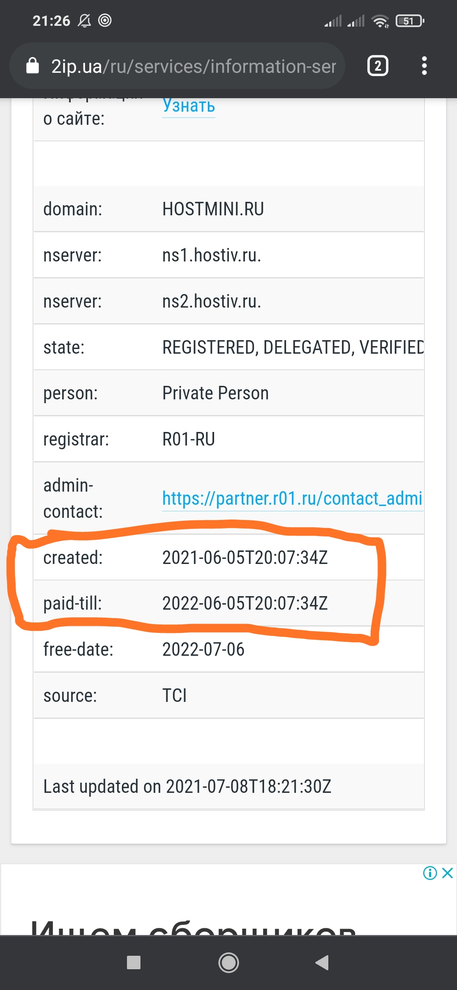Tap the Wi-Fi status icon
The image size is (457, 990).
380,21
